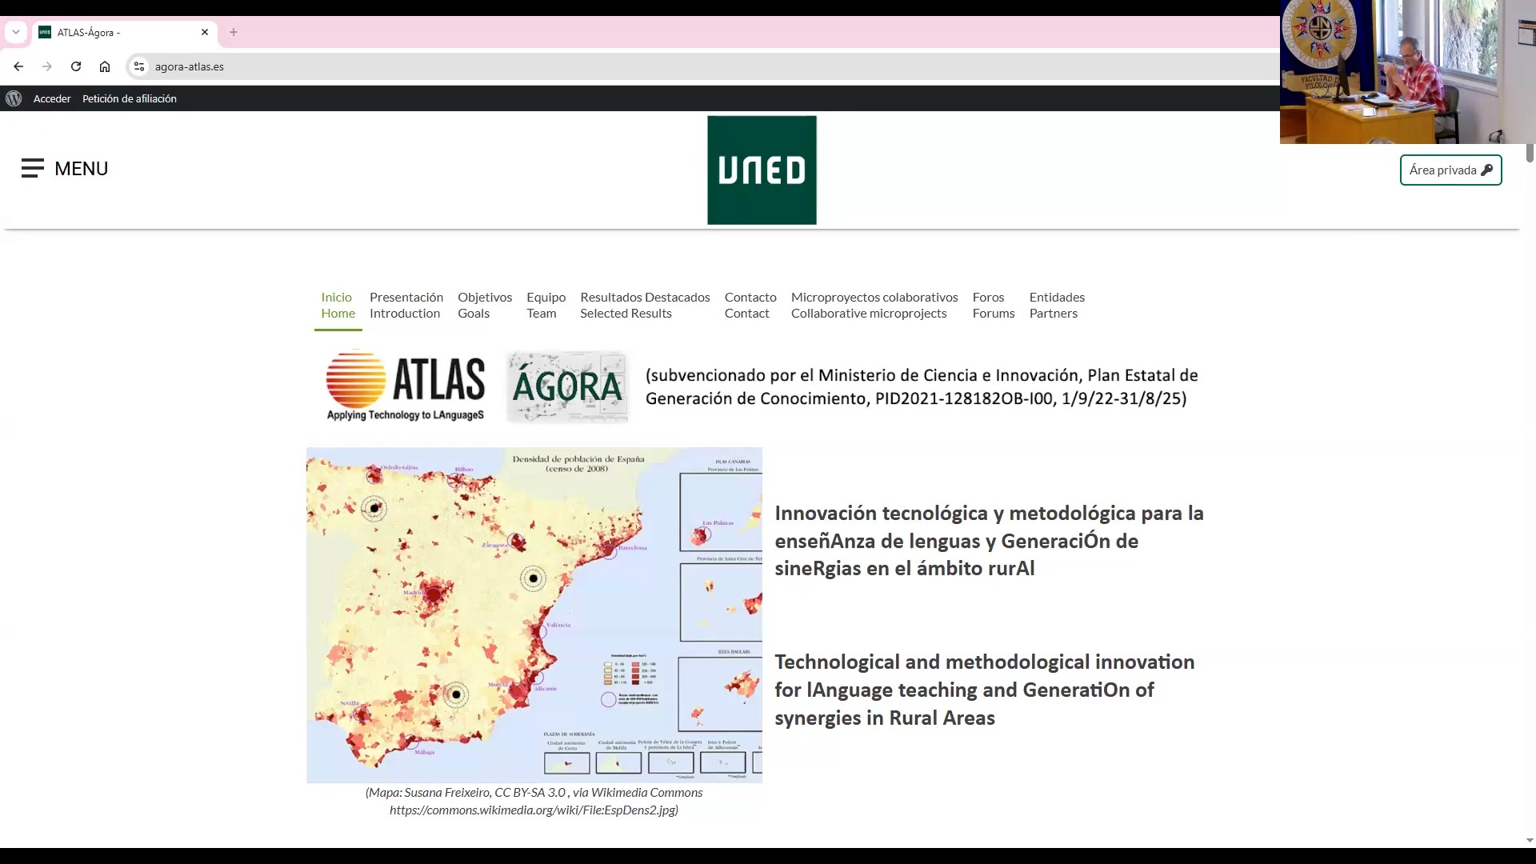Image resolution: width=1536 pixels, height=864 pixels.
Task: Open the browser home page
Action: coord(105,66)
